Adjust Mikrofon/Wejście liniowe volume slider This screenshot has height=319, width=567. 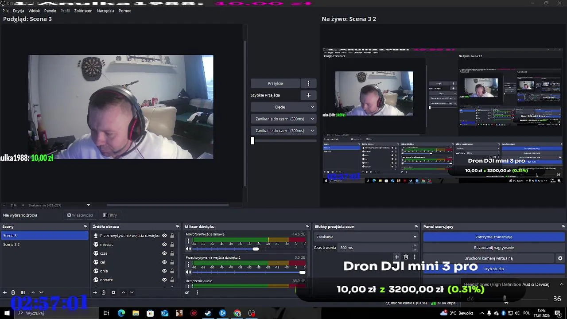[256, 249]
